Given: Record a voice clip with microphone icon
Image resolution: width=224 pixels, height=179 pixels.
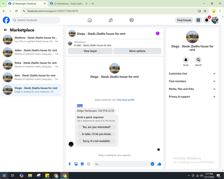Looking at the screenshot, I should pyautogui.click(x=69, y=164).
